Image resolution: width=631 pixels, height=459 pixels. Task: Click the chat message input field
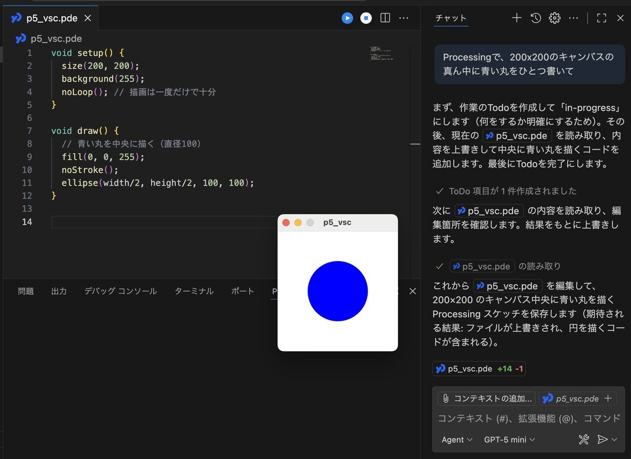coord(528,419)
